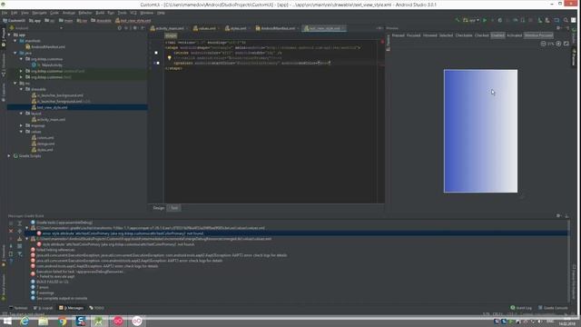Collapse the manifests folder in project tree
581x327 pixels.
pos(15,41)
